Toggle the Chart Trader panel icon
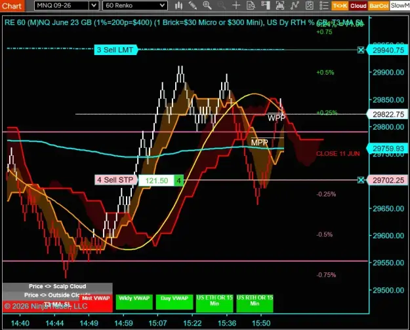The width and height of the screenshot is (410, 330). (x=266, y=5)
